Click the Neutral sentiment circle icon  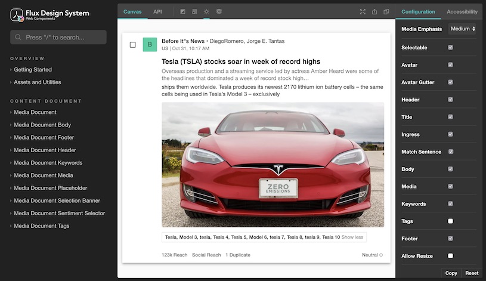pyautogui.click(x=381, y=255)
